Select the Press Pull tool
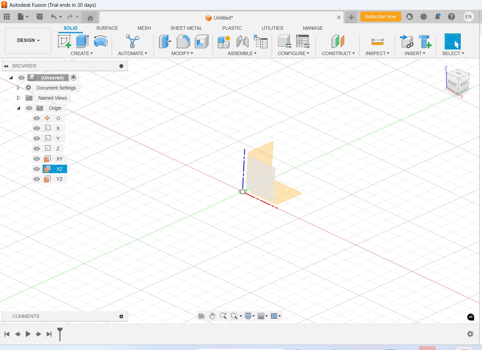This screenshot has height=350, width=482. coord(165,41)
